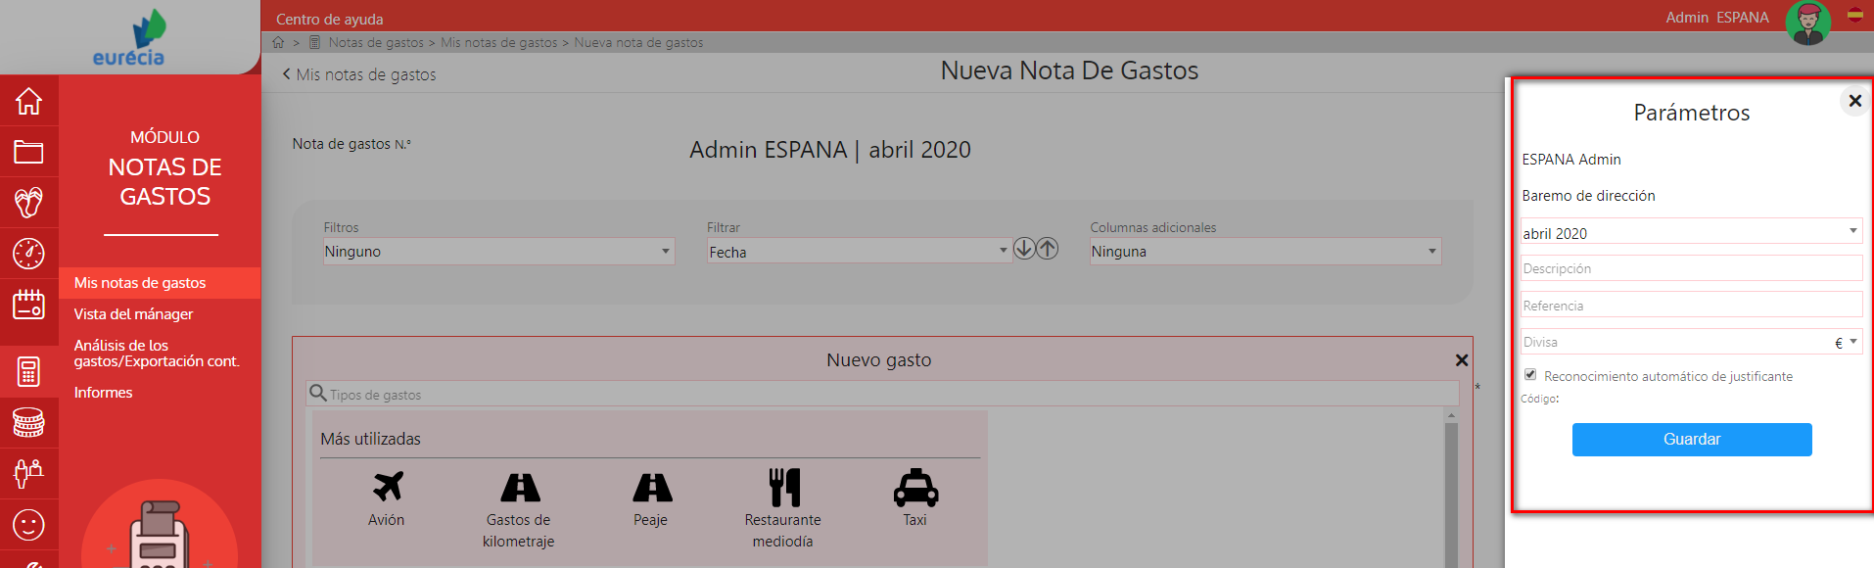This screenshot has width=1874, height=568.
Task: Click Admin ESPANA user name in header
Action: (1717, 18)
